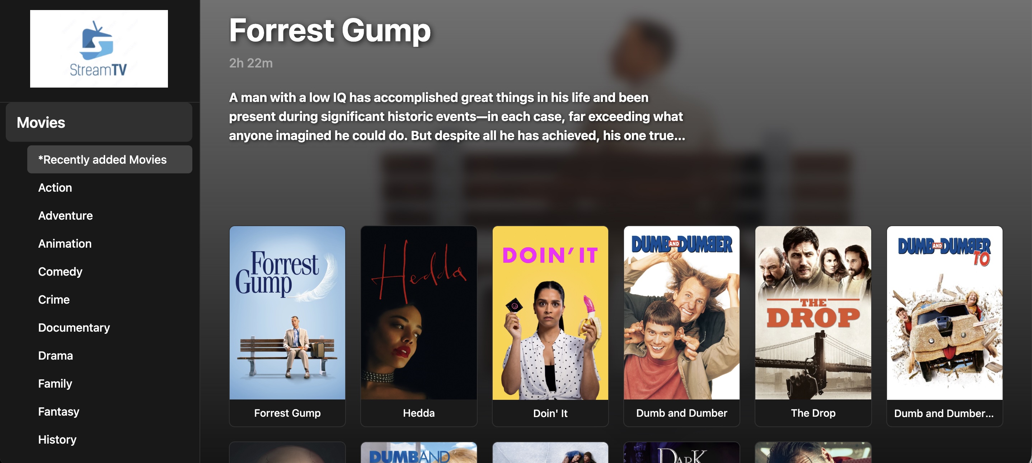This screenshot has width=1032, height=463.
Task: Click the Forrest Gump heading title
Action: [x=330, y=30]
